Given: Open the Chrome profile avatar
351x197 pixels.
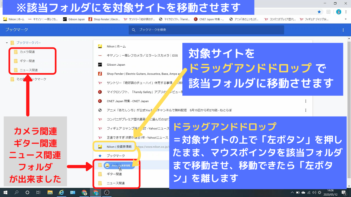Looking at the screenshot, I should click(339, 12).
